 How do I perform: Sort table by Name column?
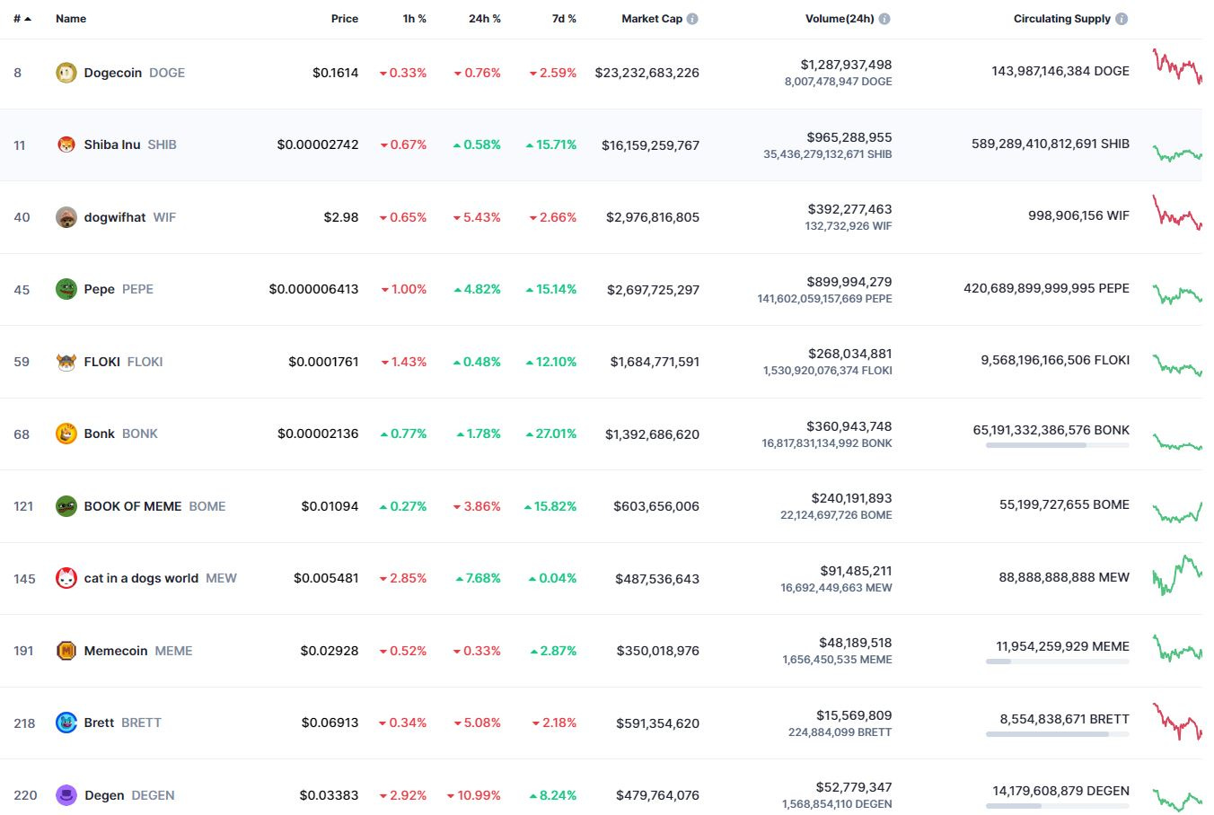point(71,19)
